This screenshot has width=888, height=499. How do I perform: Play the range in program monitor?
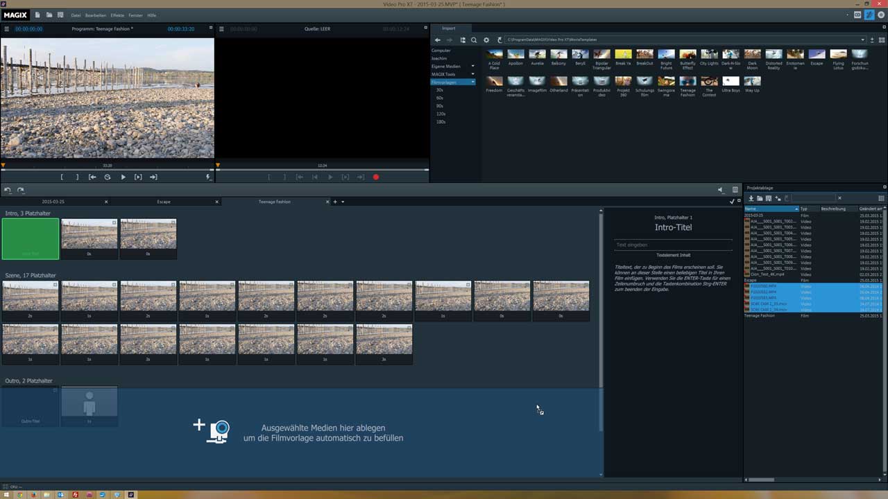(x=138, y=177)
